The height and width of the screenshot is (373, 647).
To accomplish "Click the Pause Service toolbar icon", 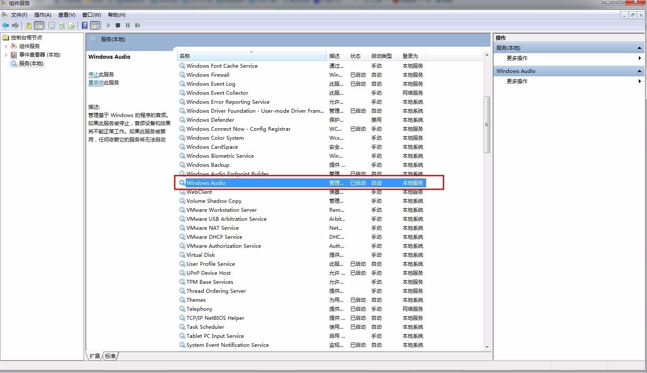I will pyautogui.click(x=128, y=25).
